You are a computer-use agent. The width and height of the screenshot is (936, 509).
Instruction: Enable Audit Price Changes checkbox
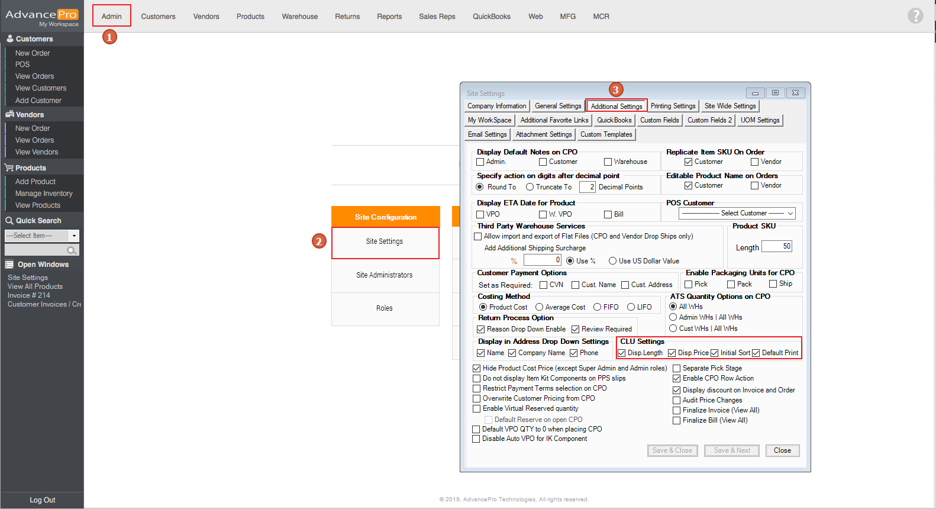point(676,400)
